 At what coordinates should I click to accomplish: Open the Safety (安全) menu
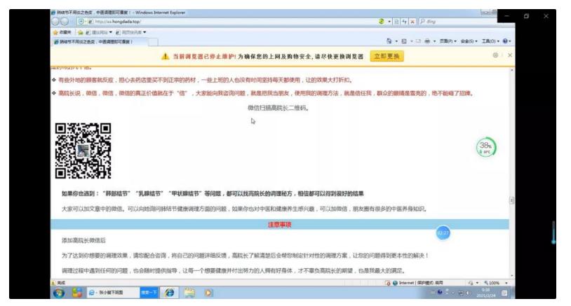pyautogui.click(x=469, y=41)
